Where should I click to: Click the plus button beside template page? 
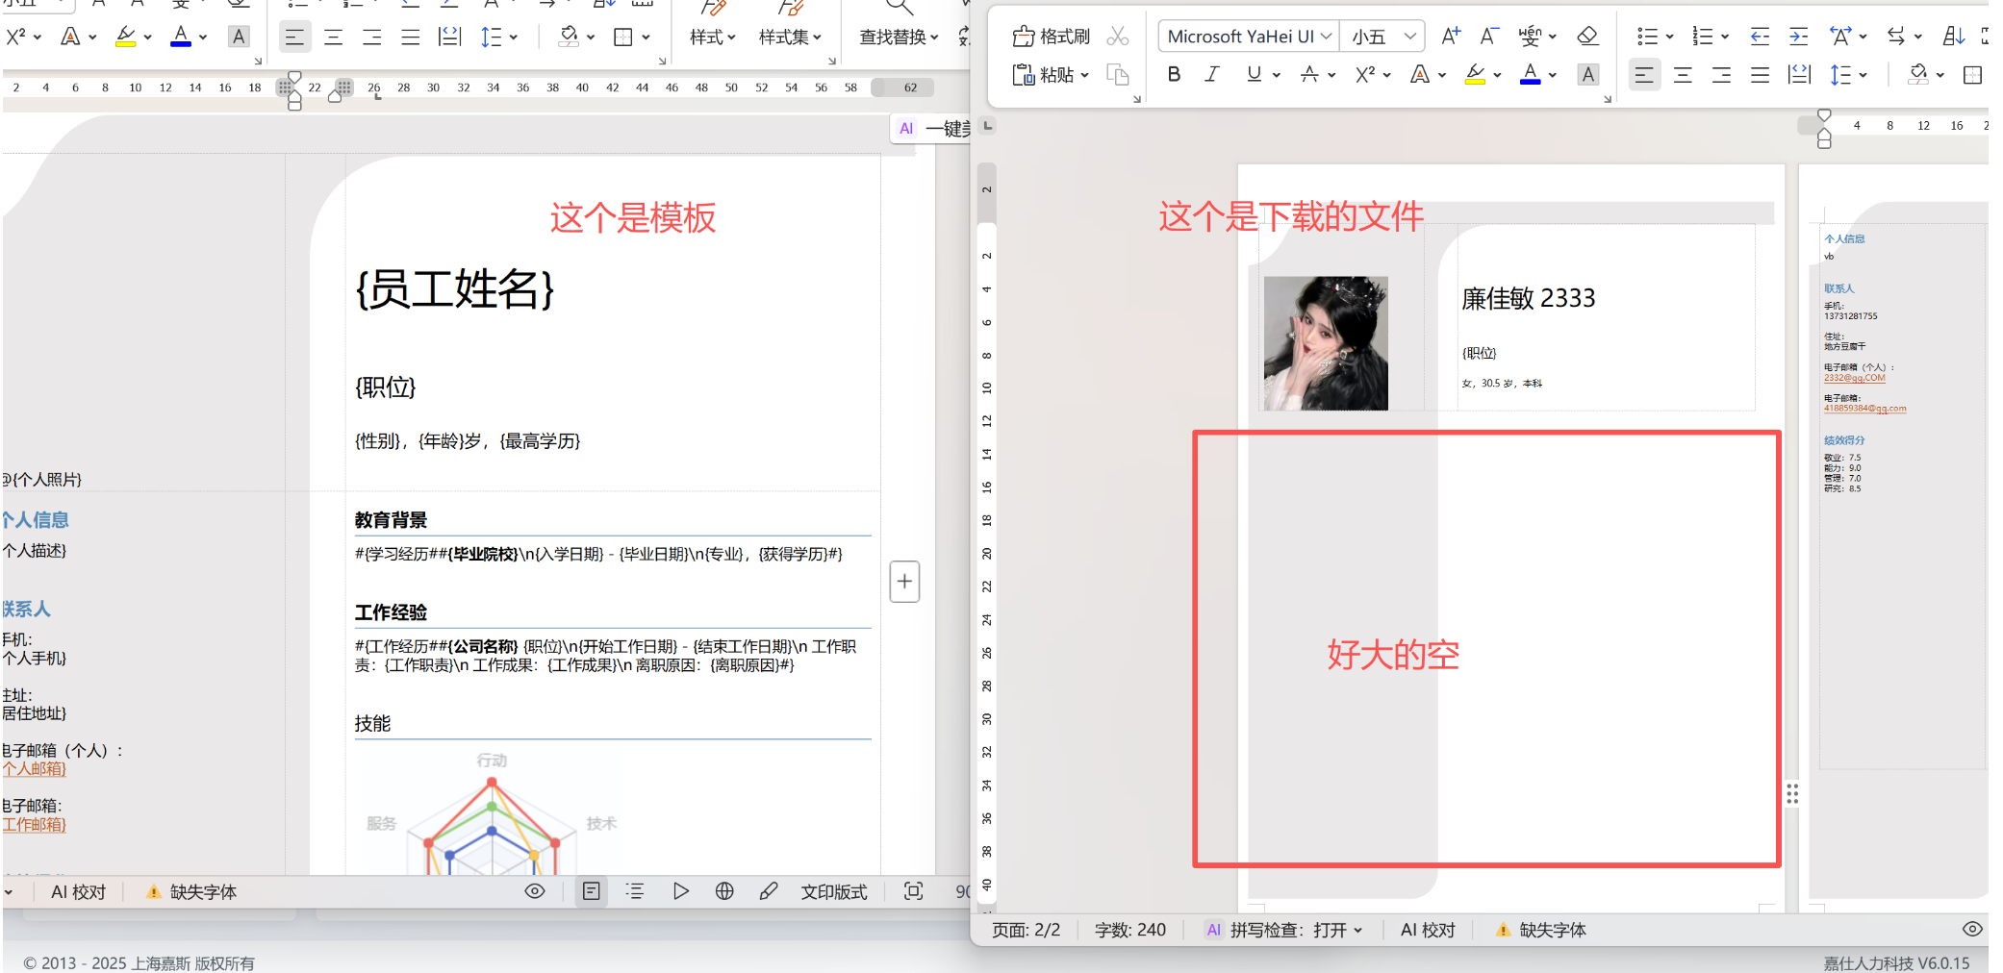(904, 582)
